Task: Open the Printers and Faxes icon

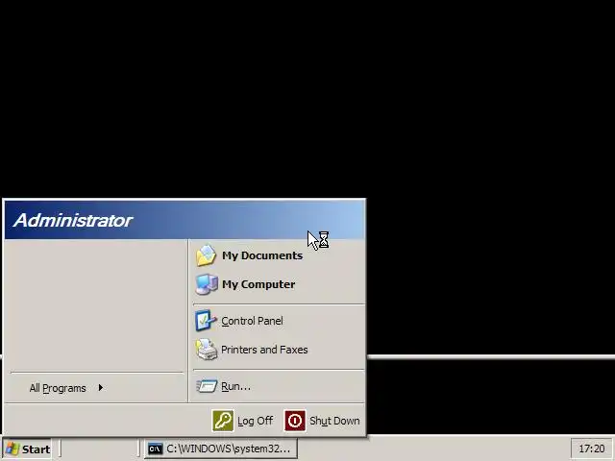Action: pos(207,350)
